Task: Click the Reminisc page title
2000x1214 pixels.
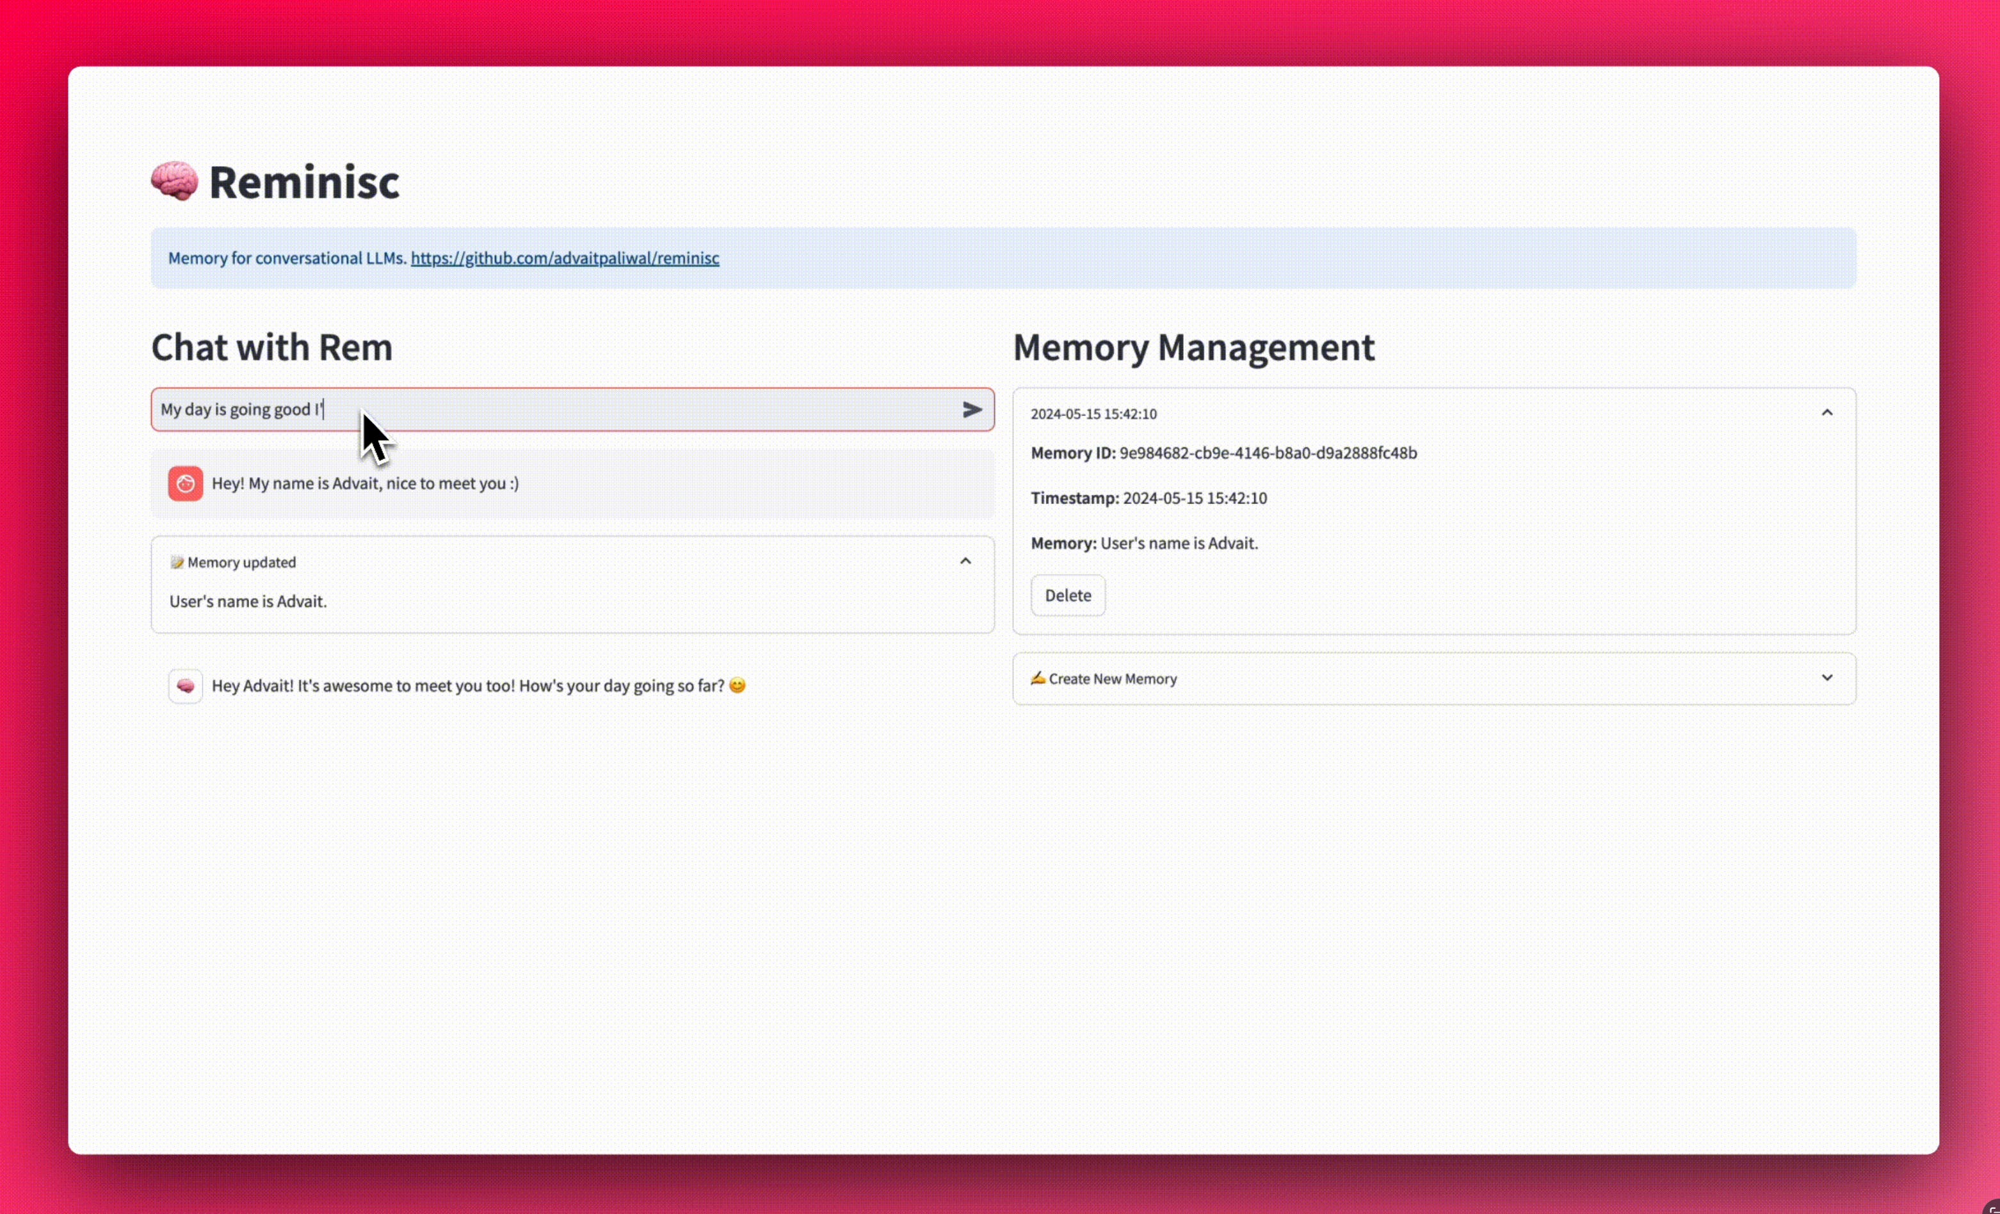Action: (x=303, y=181)
